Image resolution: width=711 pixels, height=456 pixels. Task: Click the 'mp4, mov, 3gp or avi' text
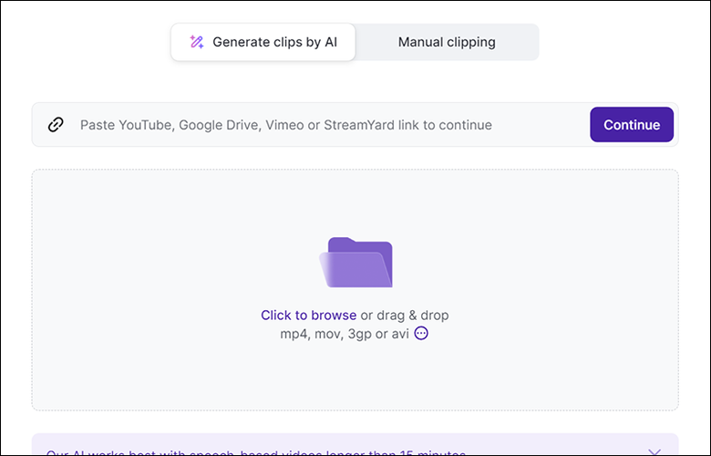click(x=345, y=334)
